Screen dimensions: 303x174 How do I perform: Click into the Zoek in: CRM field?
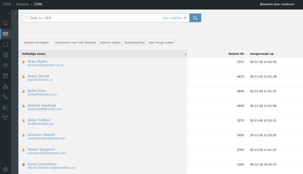coord(95,18)
